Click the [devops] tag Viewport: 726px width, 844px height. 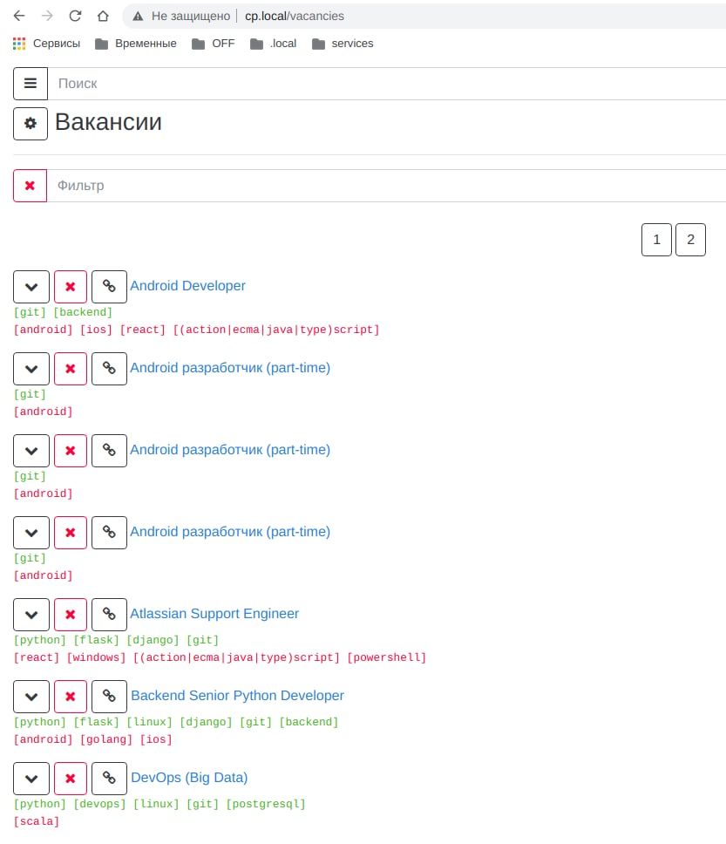tap(99, 804)
